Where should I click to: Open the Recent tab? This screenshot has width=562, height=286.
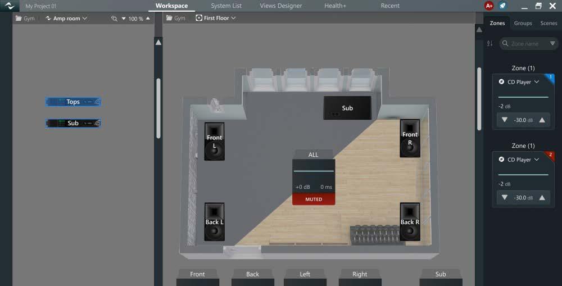pyautogui.click(x=390, y=6)
